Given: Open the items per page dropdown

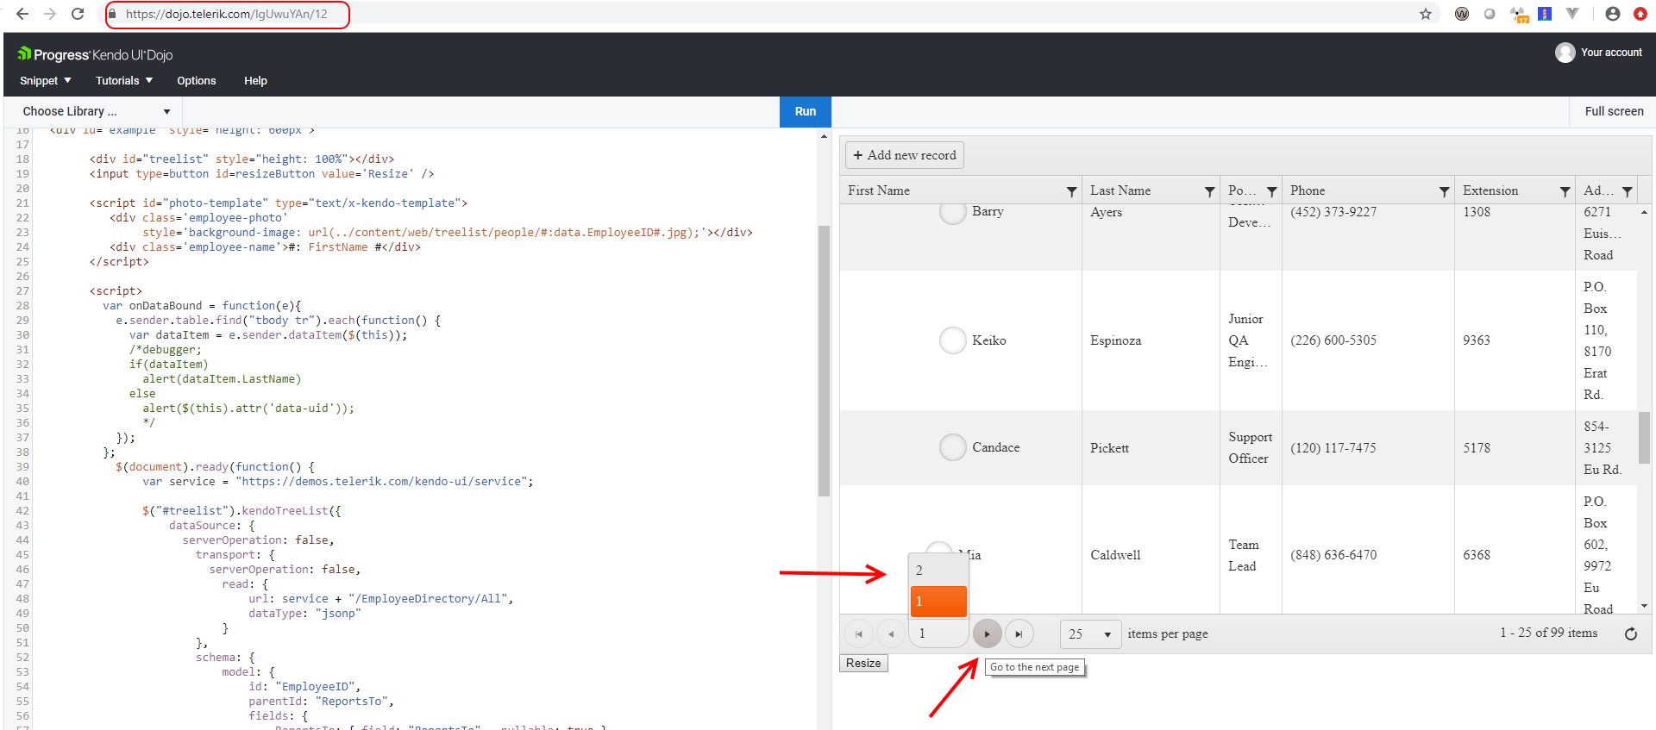Looking at the screenshot, I should click(1090, 634).
